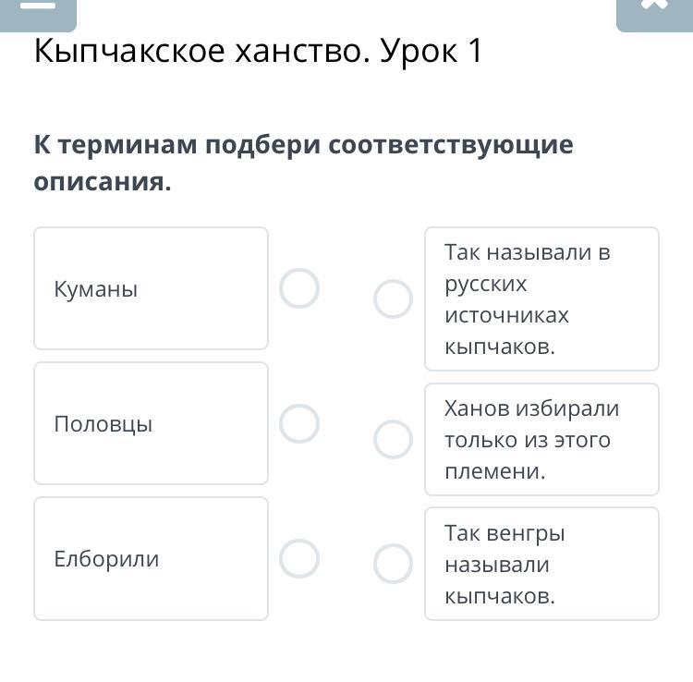Tap the word "Половцы" label
This screenshot has height=682, width=693.
click(103, 424)
